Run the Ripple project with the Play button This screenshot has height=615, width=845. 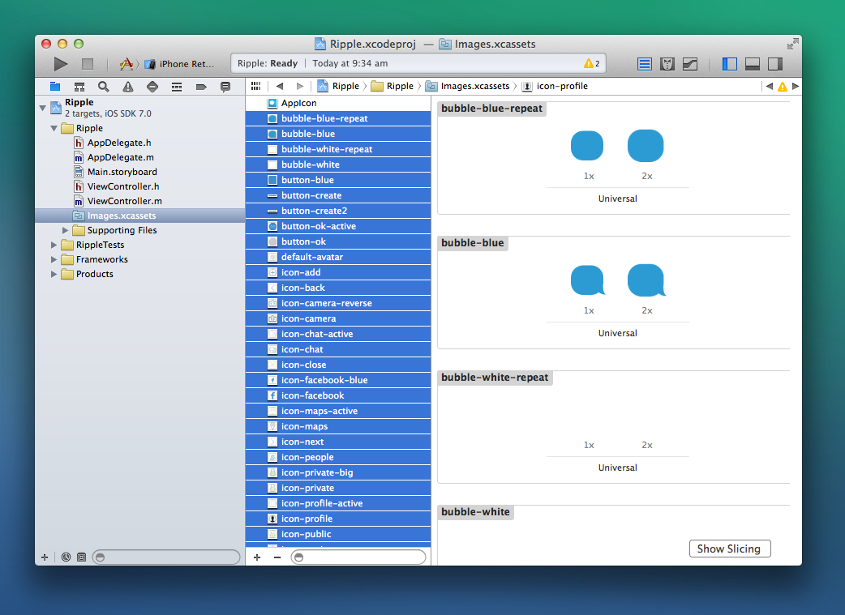[60, 64]
